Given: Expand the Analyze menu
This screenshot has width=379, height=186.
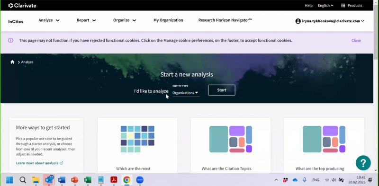Looking at the screenshot, I should coord(49,20).
